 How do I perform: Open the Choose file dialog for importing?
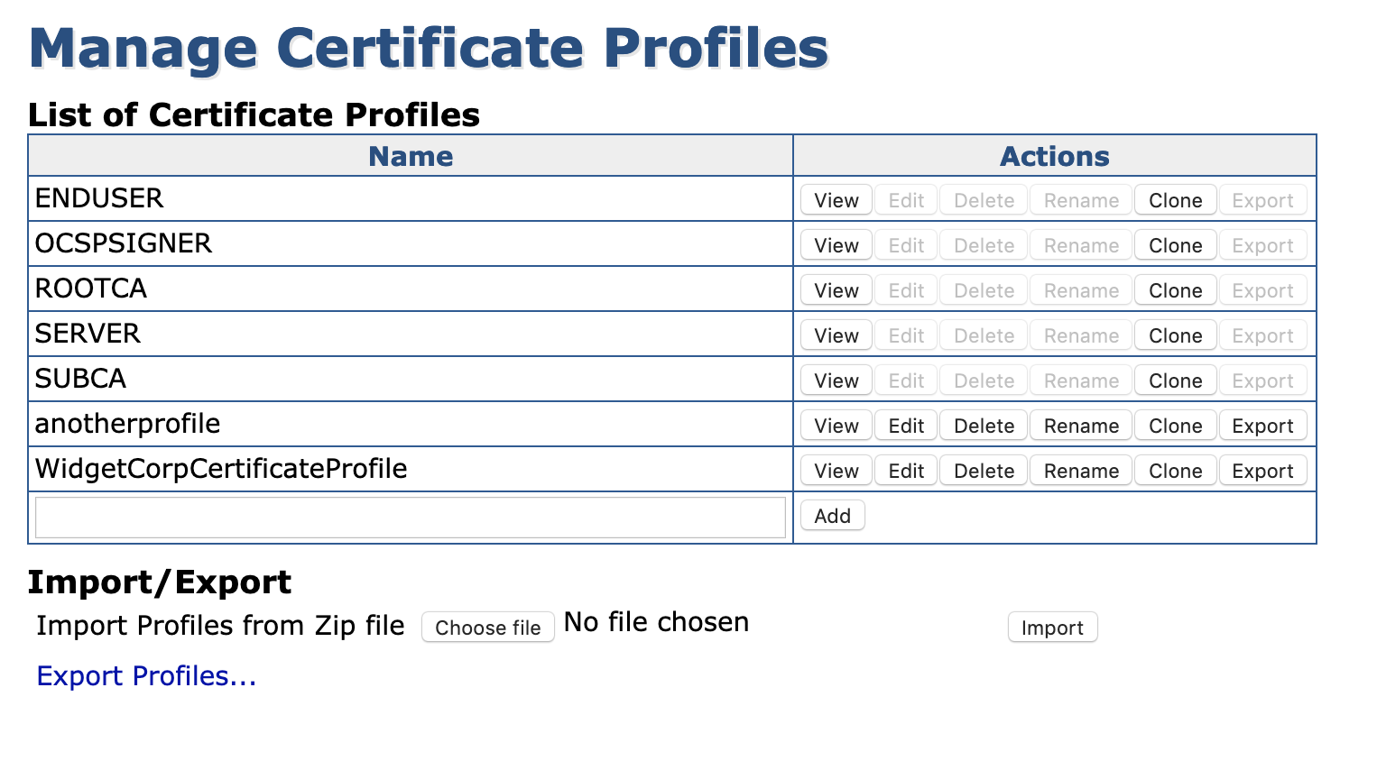point(487,627)
